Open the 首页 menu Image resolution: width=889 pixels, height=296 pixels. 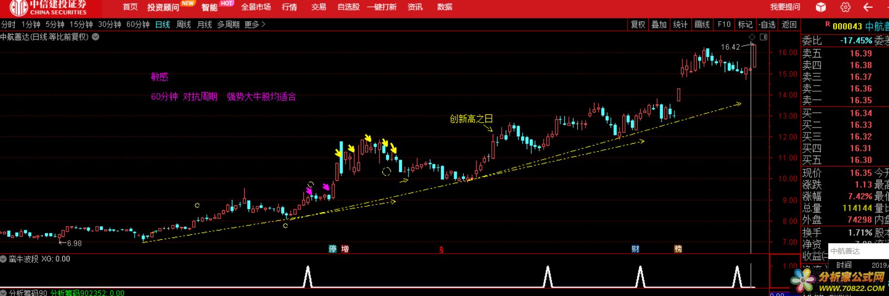tap(130, 7)
